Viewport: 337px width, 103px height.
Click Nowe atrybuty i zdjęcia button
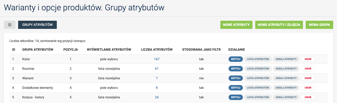point(279,25)
